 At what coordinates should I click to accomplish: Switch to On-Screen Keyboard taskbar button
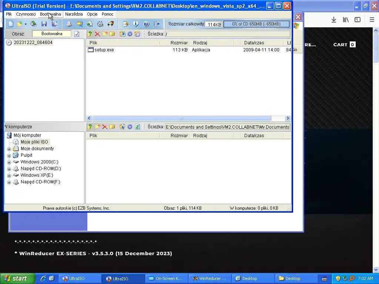pyautogui.click(x=166, y=278)
